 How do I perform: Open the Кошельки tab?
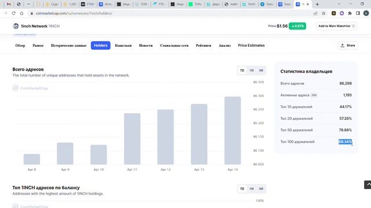coord(123,45)
